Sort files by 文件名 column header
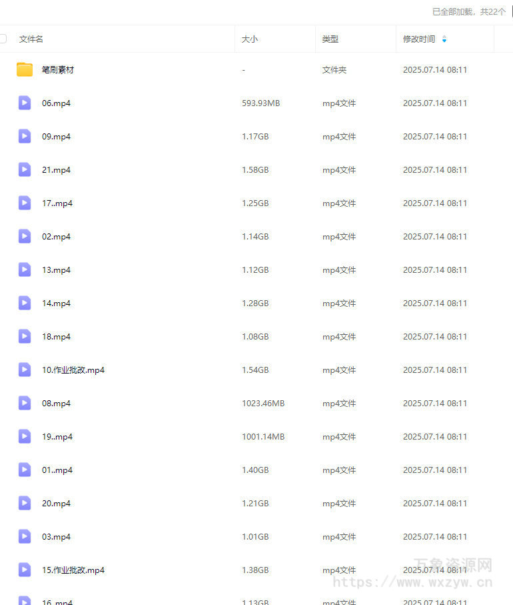 (31, 39)
